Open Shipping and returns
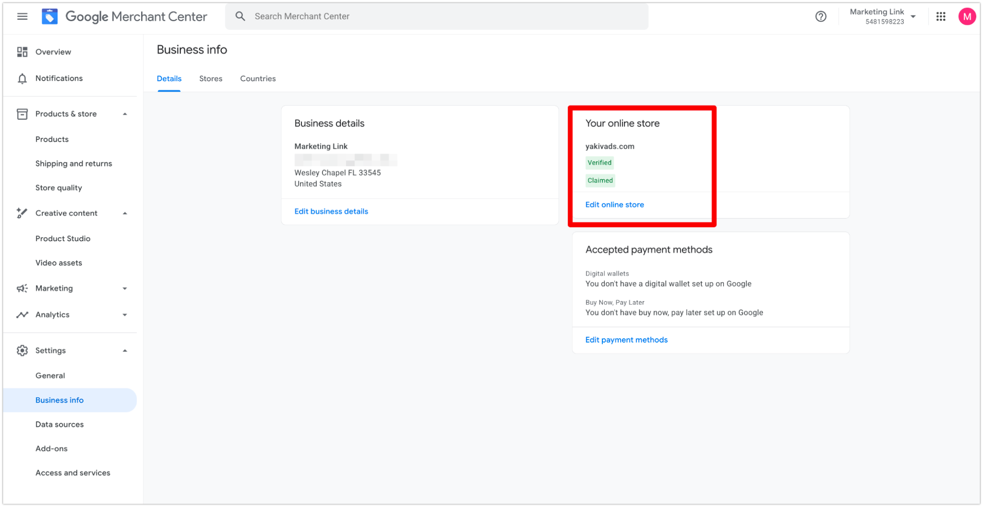The height and width of the screenshot is (507, 983). click(74, 163)
